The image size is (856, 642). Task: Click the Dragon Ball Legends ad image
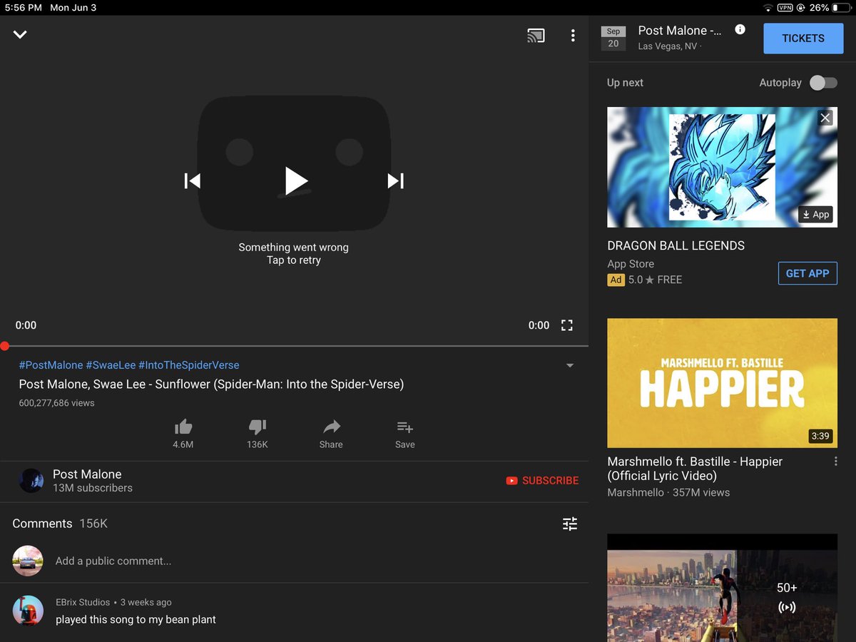(722, 167)
